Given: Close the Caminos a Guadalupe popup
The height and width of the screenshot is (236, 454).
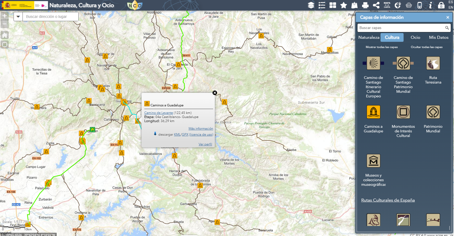Looking at the screenshot, I should point(215,93).
